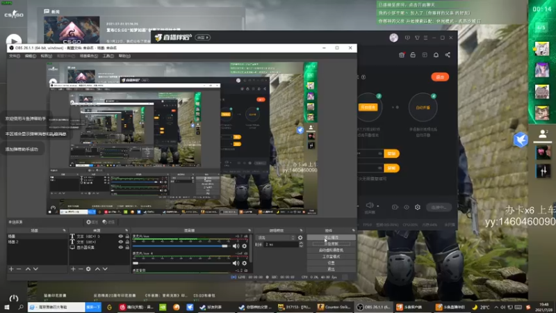The image size is (556, 313).
Task: Move source up in Sources toolbar
Action: coord(97,269)
